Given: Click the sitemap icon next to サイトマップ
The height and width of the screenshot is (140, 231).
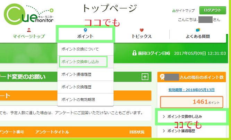Looking at the screenshot, I should click(x=174, y=11).
